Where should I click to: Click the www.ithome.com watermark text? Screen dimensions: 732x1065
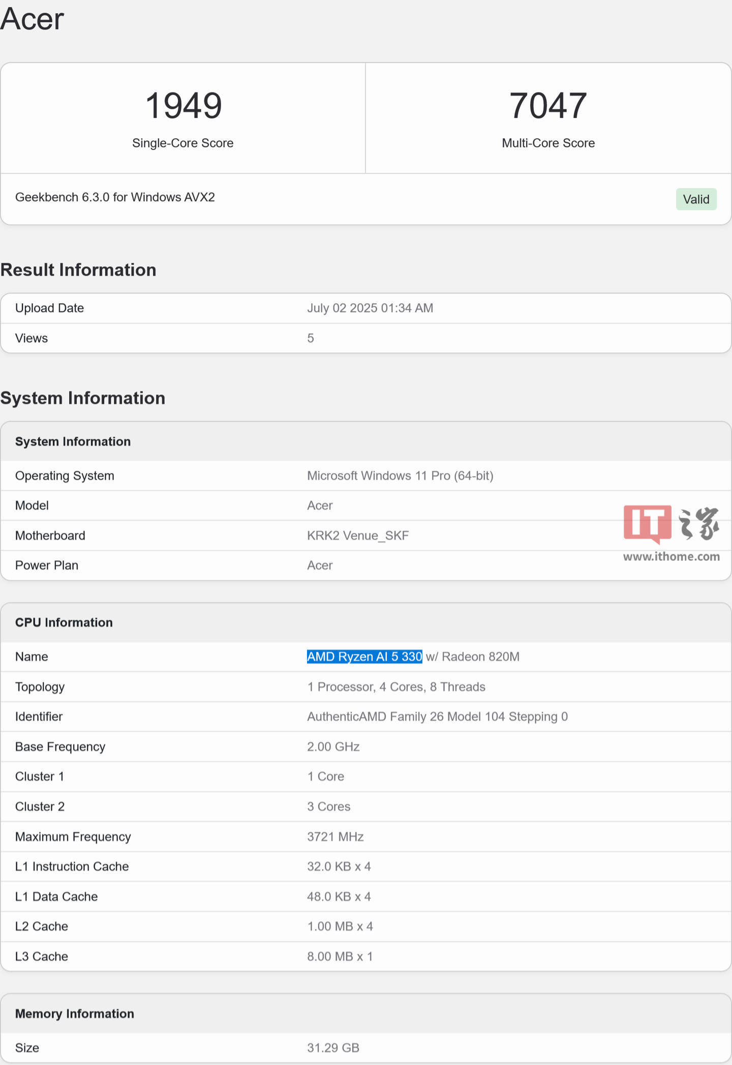click(671, 557)
